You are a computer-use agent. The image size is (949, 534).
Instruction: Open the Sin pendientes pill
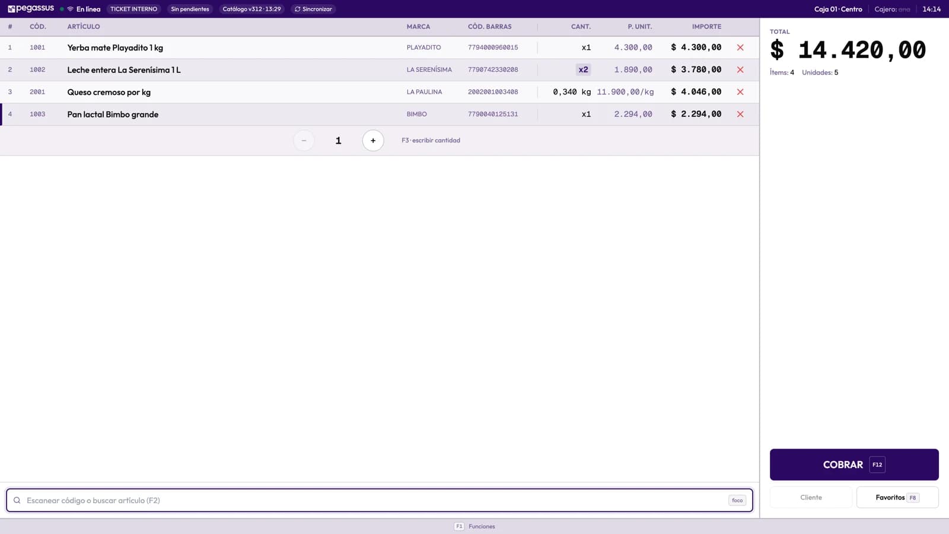[190, 9]
